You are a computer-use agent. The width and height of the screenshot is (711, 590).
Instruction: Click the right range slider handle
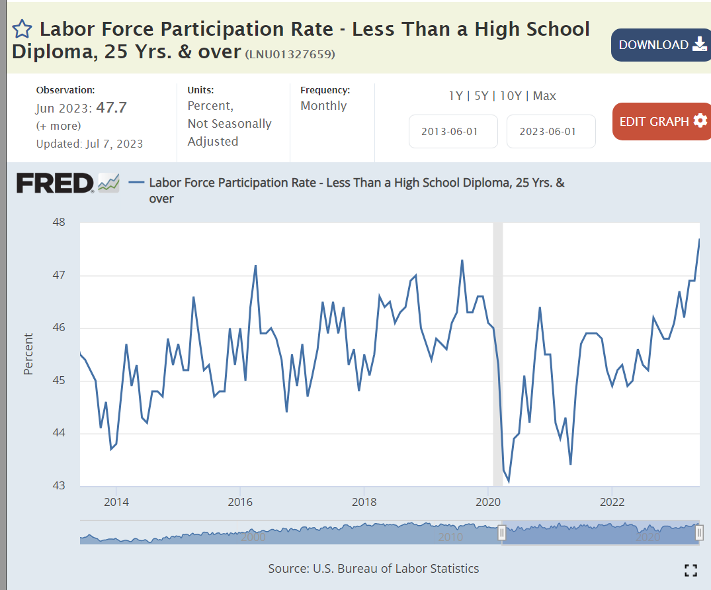coord(698,533)
